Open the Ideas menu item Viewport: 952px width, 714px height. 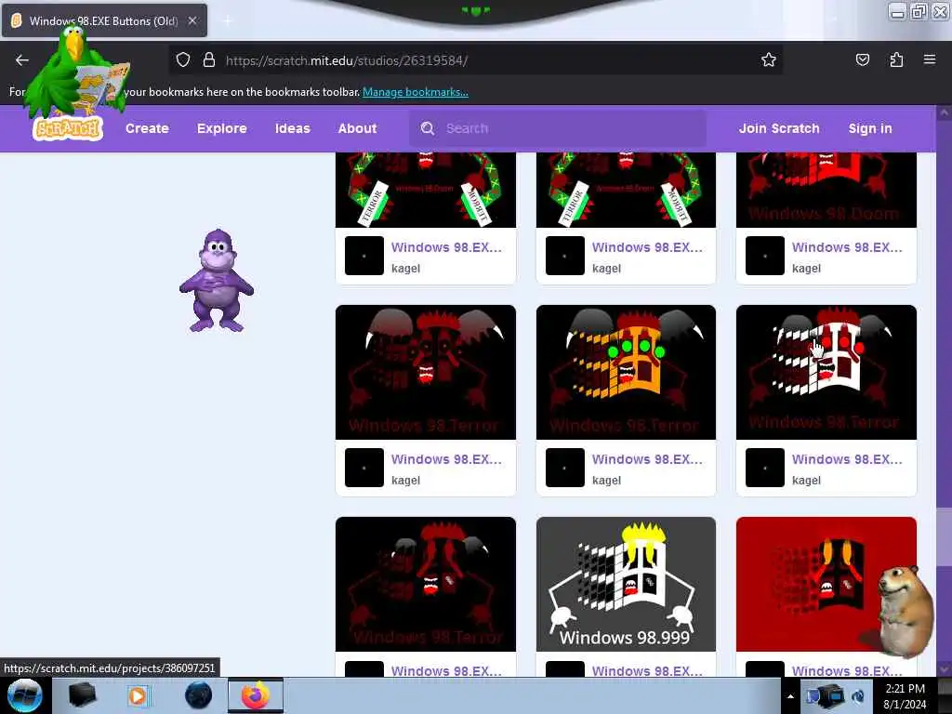click(292, 128)
